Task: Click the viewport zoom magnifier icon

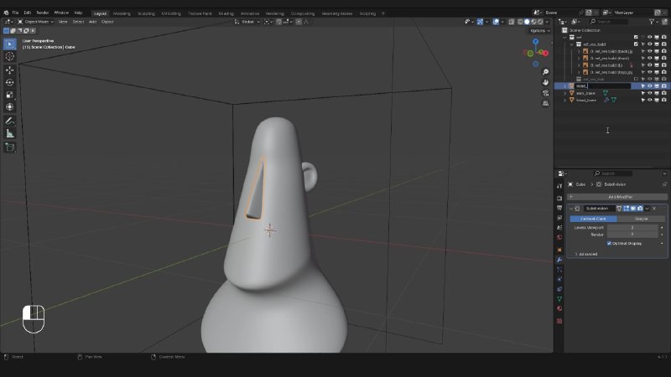Action: click(545, 72)
